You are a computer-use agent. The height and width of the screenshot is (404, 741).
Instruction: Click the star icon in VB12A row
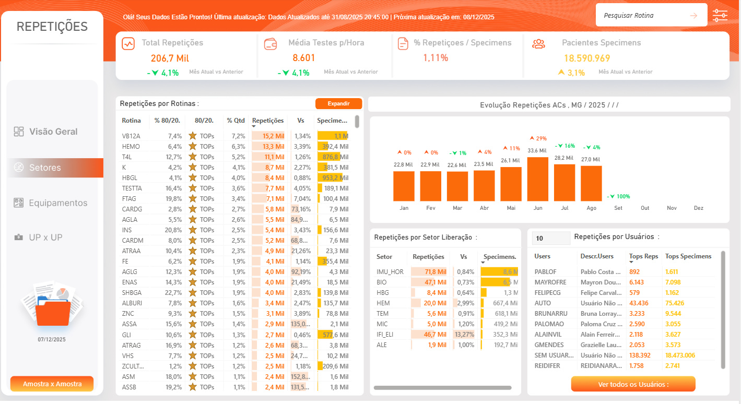192,136
